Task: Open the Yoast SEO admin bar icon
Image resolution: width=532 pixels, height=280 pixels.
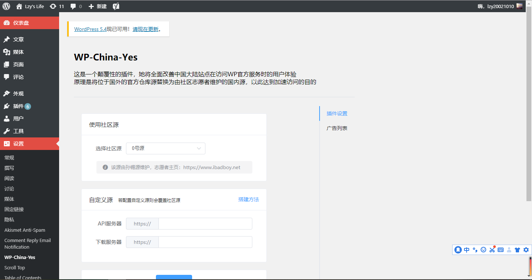Action: click(x=116, y=6)
